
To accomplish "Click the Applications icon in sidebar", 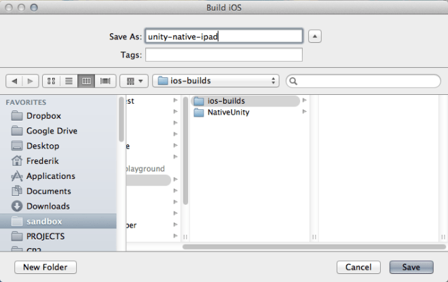I will [x=17, y=176].
